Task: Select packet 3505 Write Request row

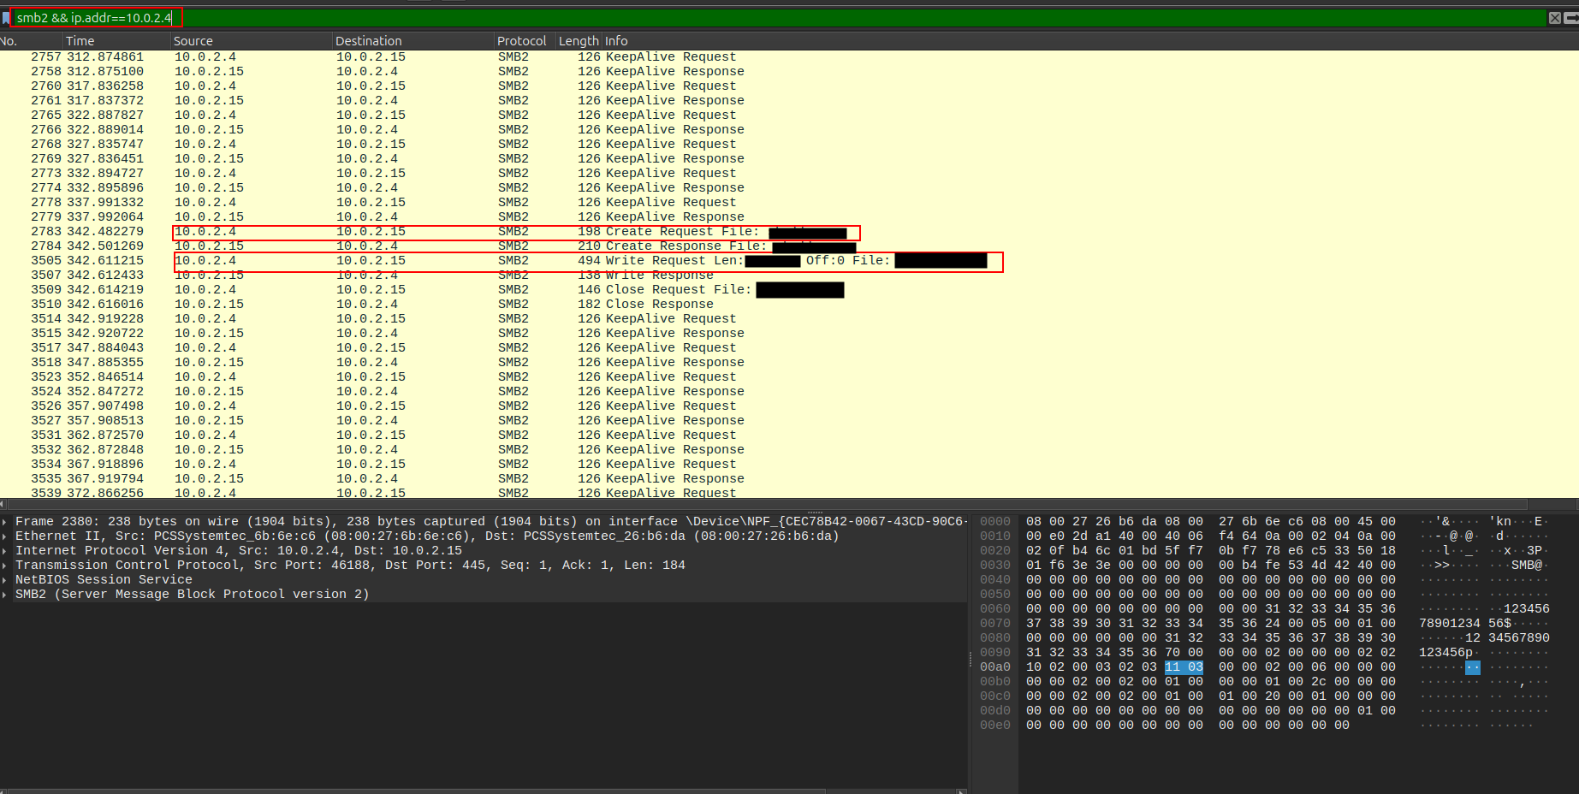Action: (x=513, y=261)
